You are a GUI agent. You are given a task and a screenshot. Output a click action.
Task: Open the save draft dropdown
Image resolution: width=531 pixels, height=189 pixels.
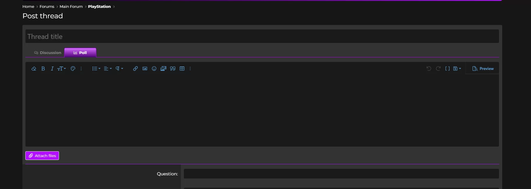[x=457, y=69]
